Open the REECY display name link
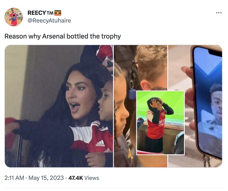This screenshot has width=228, height=191. pos(36,13)
